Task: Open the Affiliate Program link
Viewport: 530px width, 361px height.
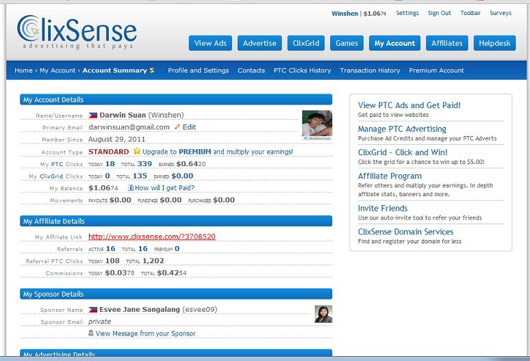Action: coord(390,176)
